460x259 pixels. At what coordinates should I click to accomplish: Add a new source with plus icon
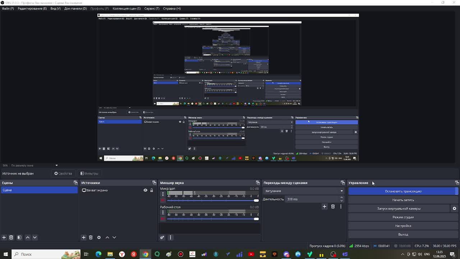[x=83, y=237]
